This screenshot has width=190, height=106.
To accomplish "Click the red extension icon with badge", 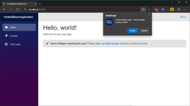I will [x=156, y=9].
